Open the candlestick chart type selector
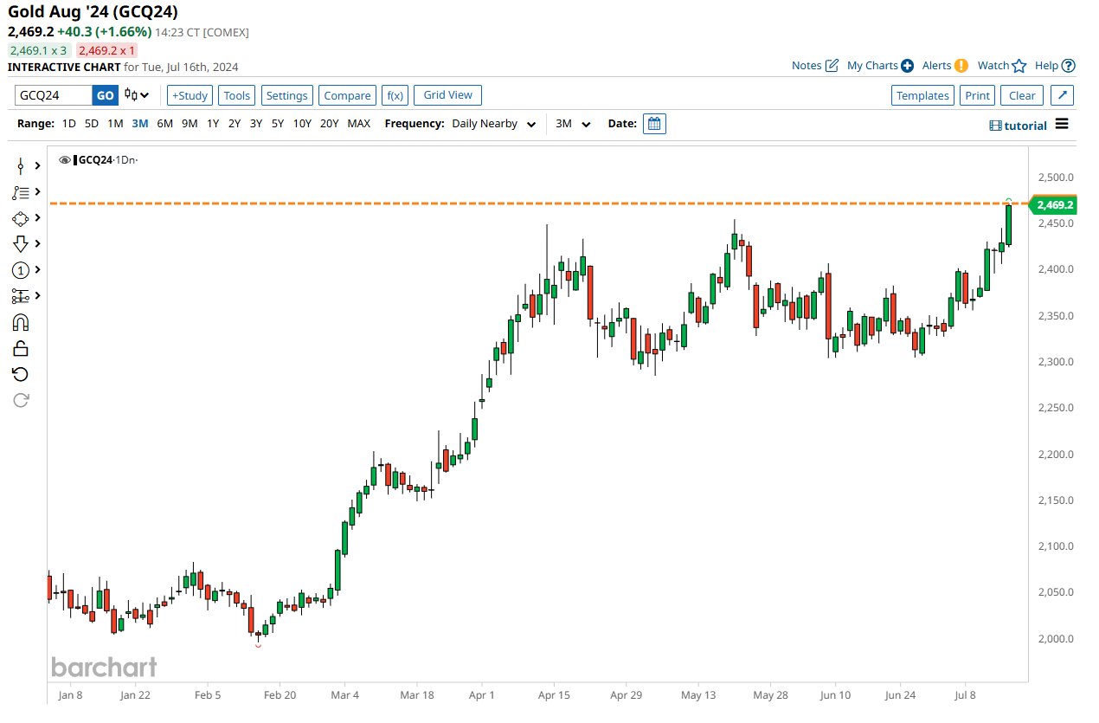 (136, 95)
